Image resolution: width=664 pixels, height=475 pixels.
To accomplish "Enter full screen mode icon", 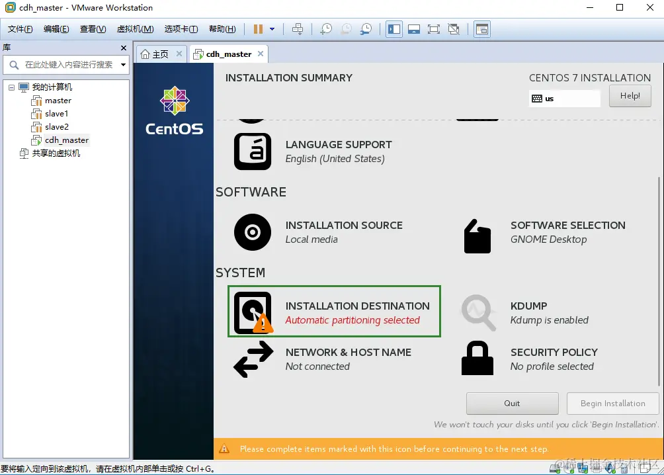I will point(434,29).
